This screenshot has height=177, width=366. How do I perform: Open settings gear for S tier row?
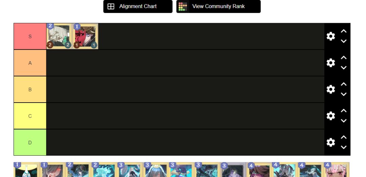point(330,36)
